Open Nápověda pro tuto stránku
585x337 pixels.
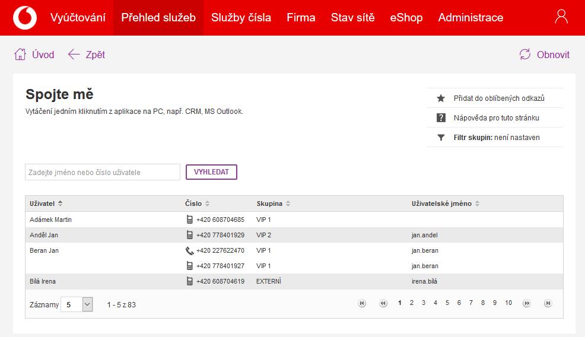click(x=496, y=118)
